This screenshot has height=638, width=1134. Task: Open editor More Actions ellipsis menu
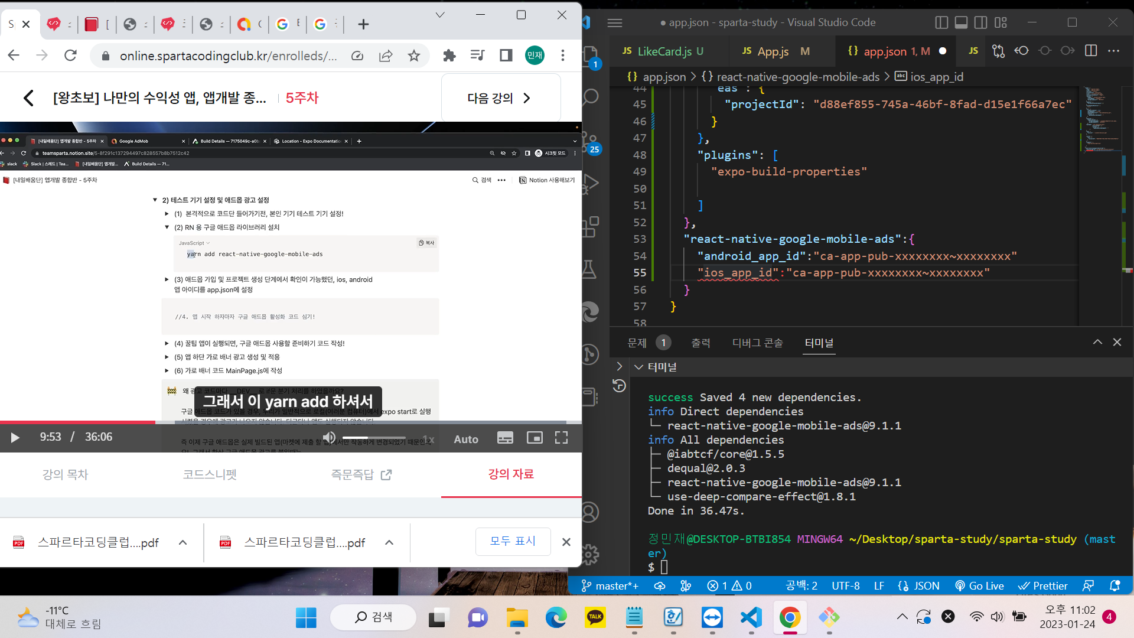(1114, 51)
